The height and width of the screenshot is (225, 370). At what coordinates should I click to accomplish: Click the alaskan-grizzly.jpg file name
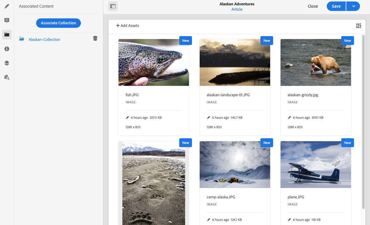(303, 95)
